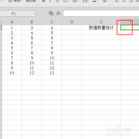Click into the formula bar input

[101, 13]
